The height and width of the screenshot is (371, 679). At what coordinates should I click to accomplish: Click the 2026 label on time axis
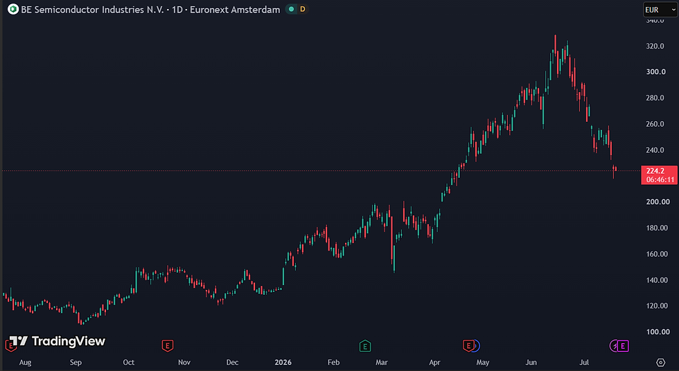pyautogui.click(x=283, y=363)
